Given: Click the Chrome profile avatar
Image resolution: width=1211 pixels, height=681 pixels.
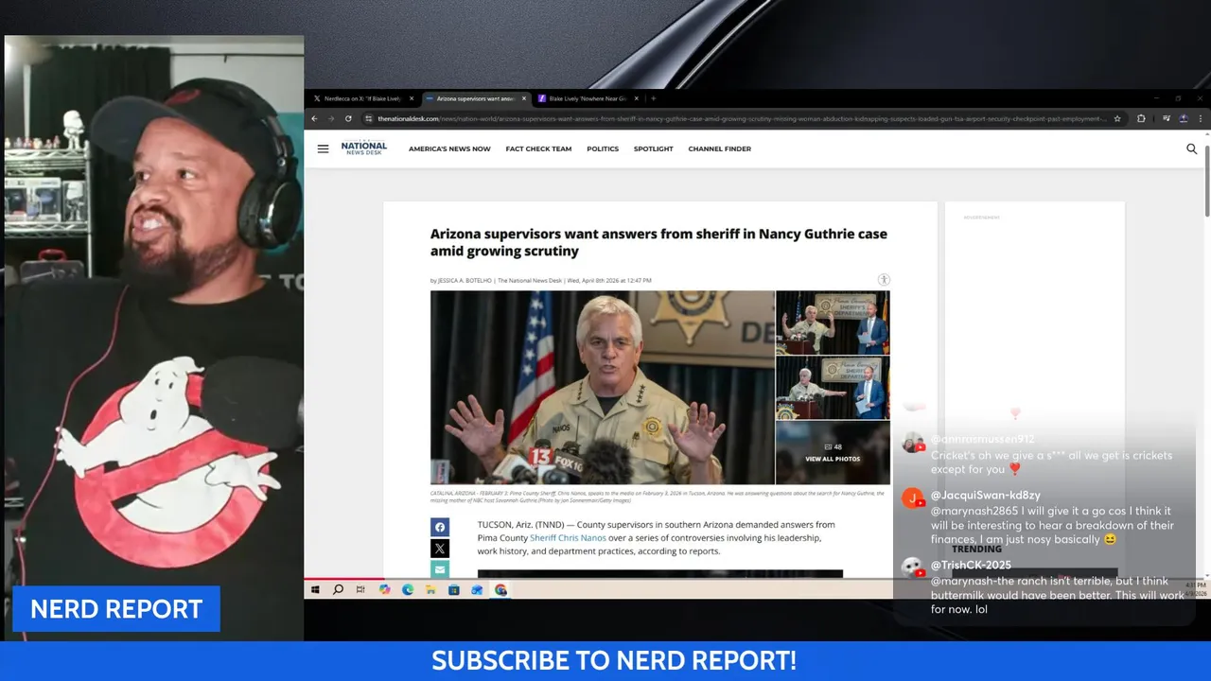Looking at the screenshot, I should [1183, 118].
